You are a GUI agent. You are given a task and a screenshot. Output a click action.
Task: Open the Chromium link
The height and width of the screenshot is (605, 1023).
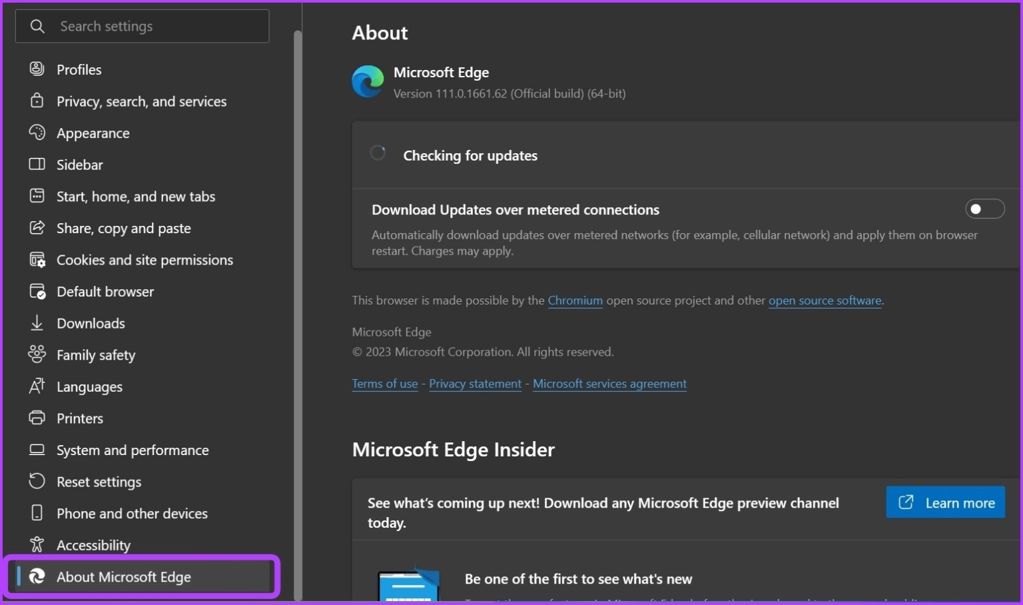click(x=575, y=301)
